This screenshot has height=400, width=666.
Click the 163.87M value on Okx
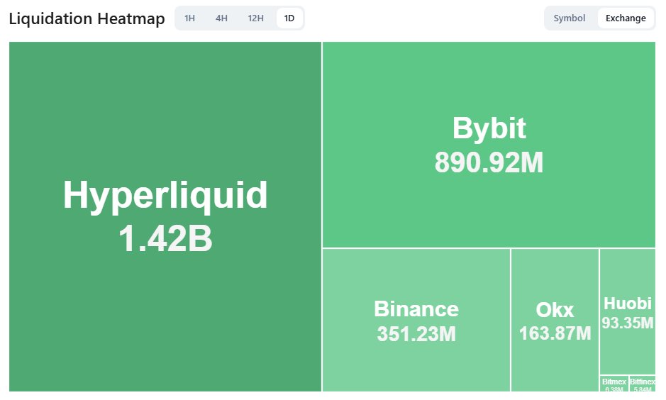click(x=555, y=333)
